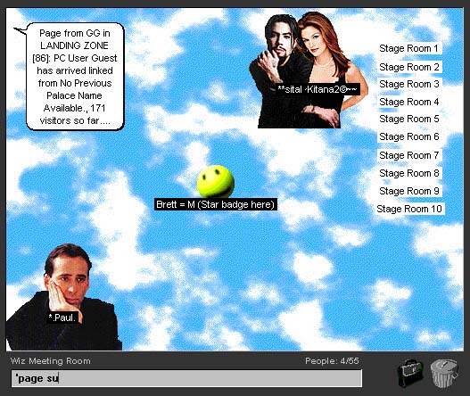Go to Stage Room 7
Screen dimensions: 470x396
click(x=409, y=155)
